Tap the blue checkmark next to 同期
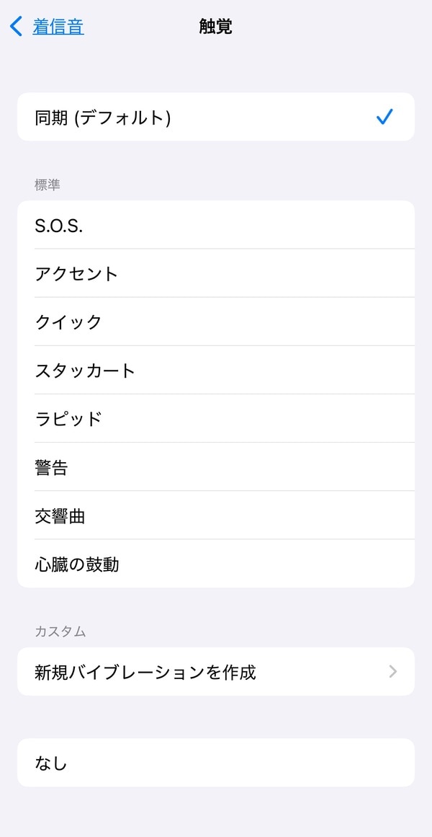 click(x=384, y=117)
